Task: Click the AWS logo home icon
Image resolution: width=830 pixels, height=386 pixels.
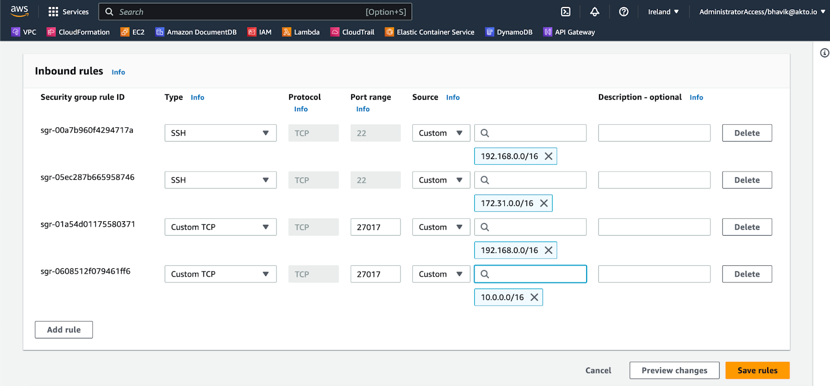Action: click(20, 11)
